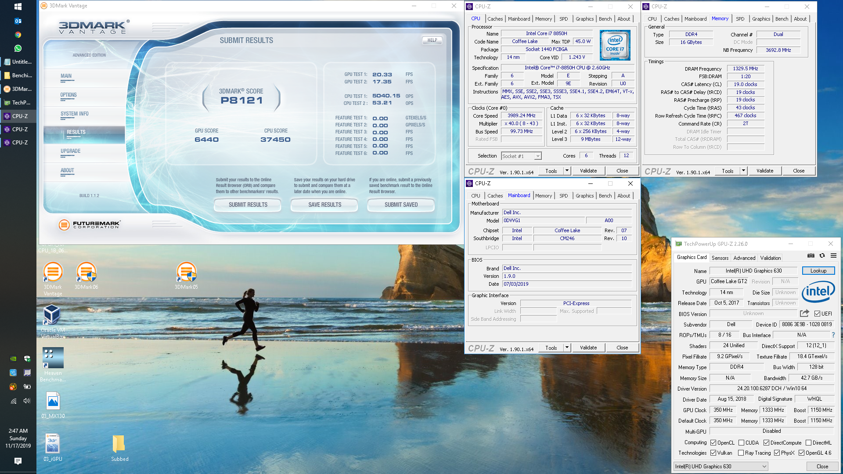Screen dimensions: 843x474
Task: Click the Mainboard Model field 0DVVG1
Action: [x=543, y=221]
